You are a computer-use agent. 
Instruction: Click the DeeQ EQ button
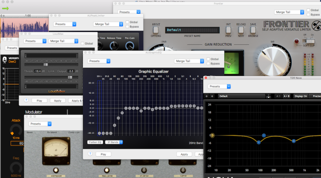point(18,143)
